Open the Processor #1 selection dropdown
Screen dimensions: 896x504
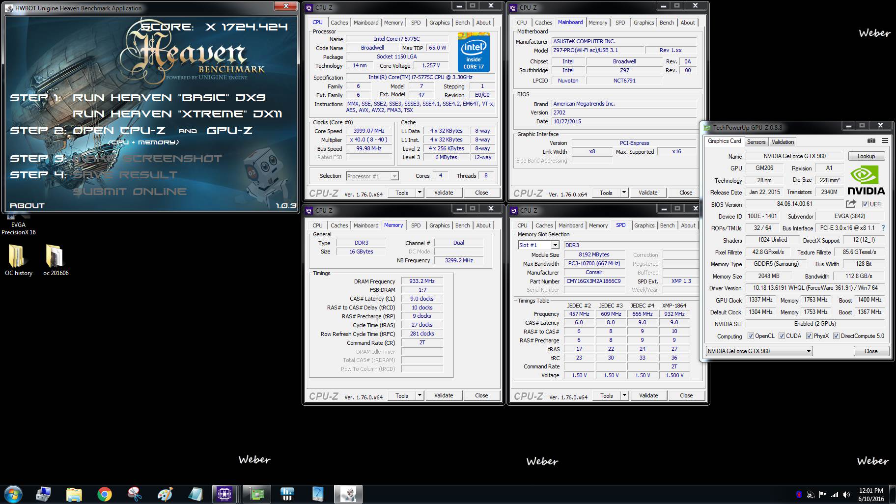click(x=372, y=176)
